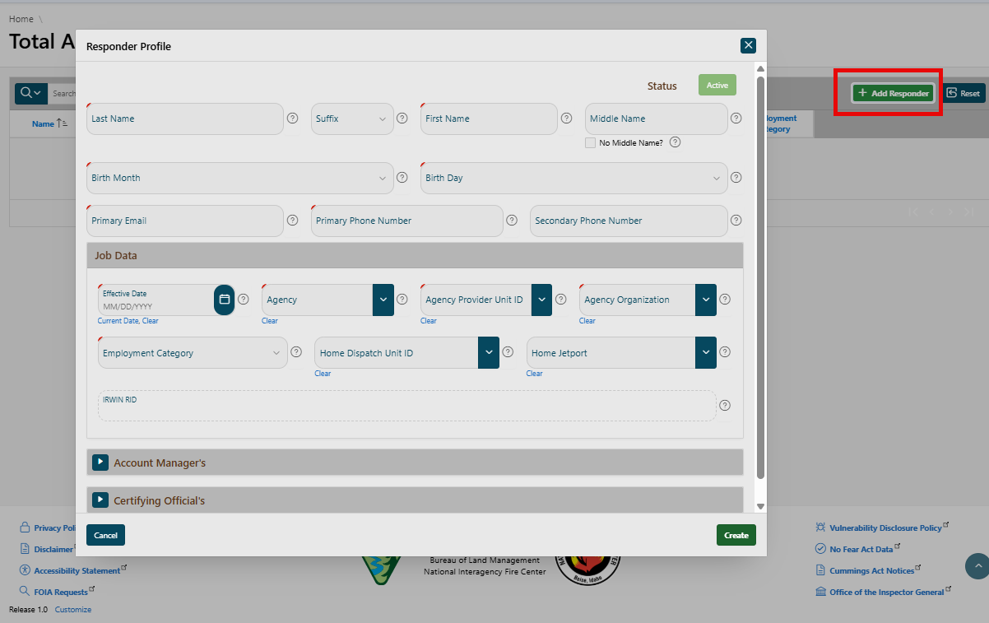Open help icon for Birth Day

[736, 178]
